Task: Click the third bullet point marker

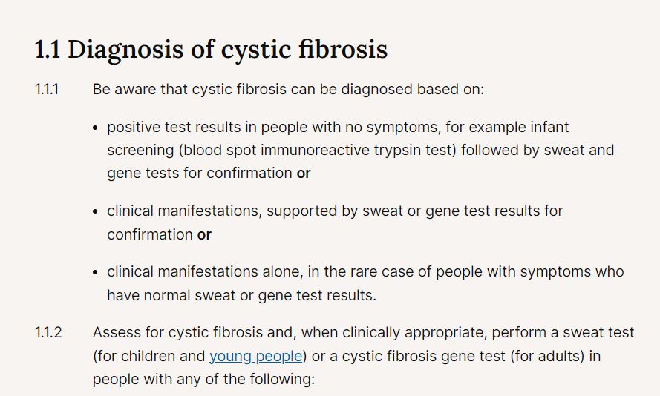Action: tap(96, 272)
